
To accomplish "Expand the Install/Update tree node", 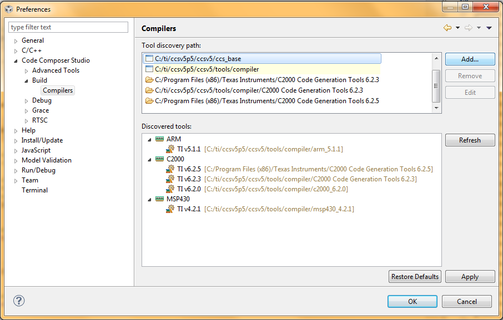I will [x=16, y=141].
